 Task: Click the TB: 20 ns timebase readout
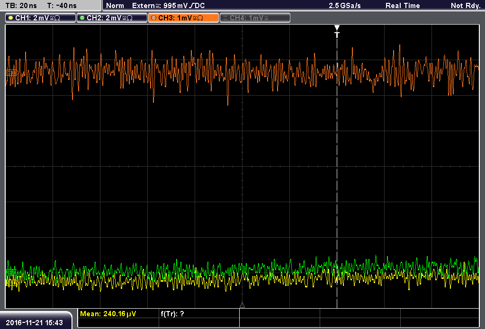point(21,6)
